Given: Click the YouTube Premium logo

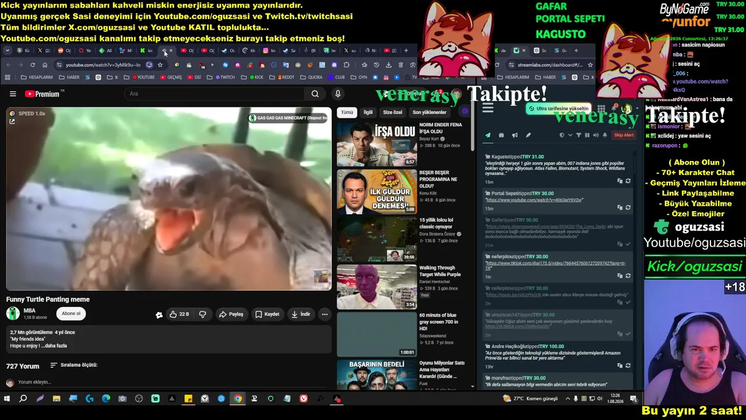Looking at the screenshot, I should (x=42, y=94).
